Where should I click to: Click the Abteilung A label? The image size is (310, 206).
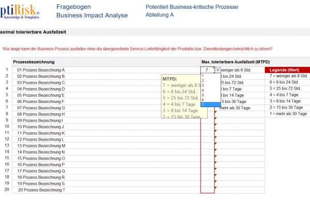pyautogui.click(x=160, y=15)
